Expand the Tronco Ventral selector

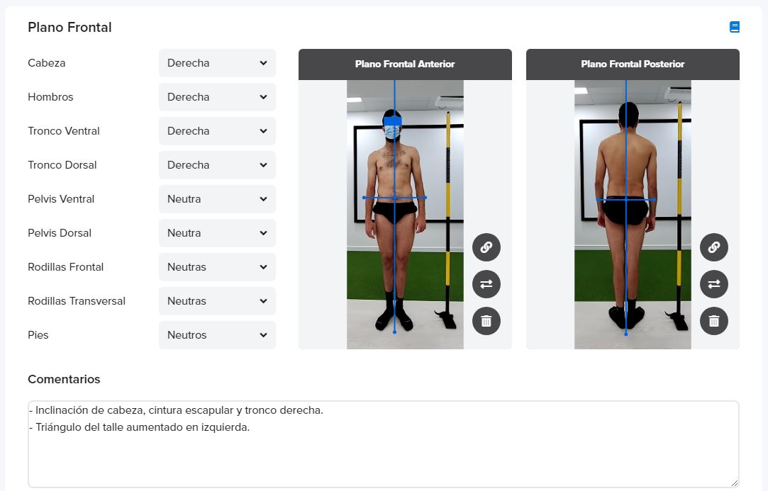click(x=217, y=131)
